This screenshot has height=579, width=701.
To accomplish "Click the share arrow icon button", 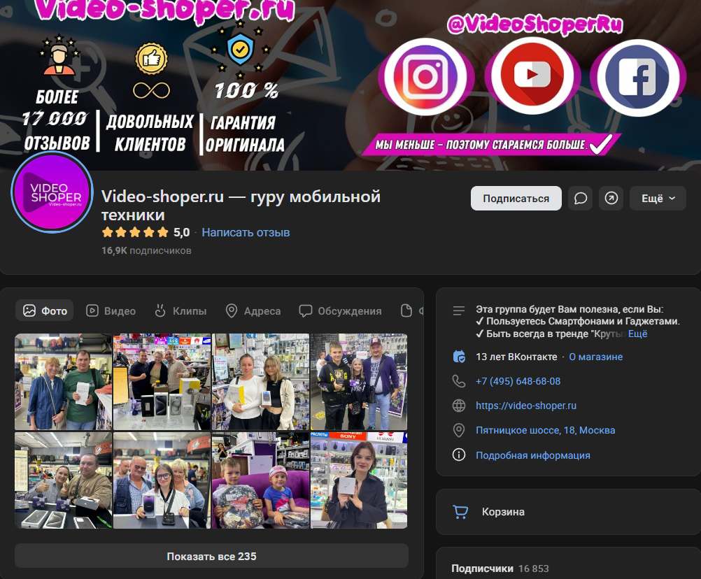I will 611,198.
